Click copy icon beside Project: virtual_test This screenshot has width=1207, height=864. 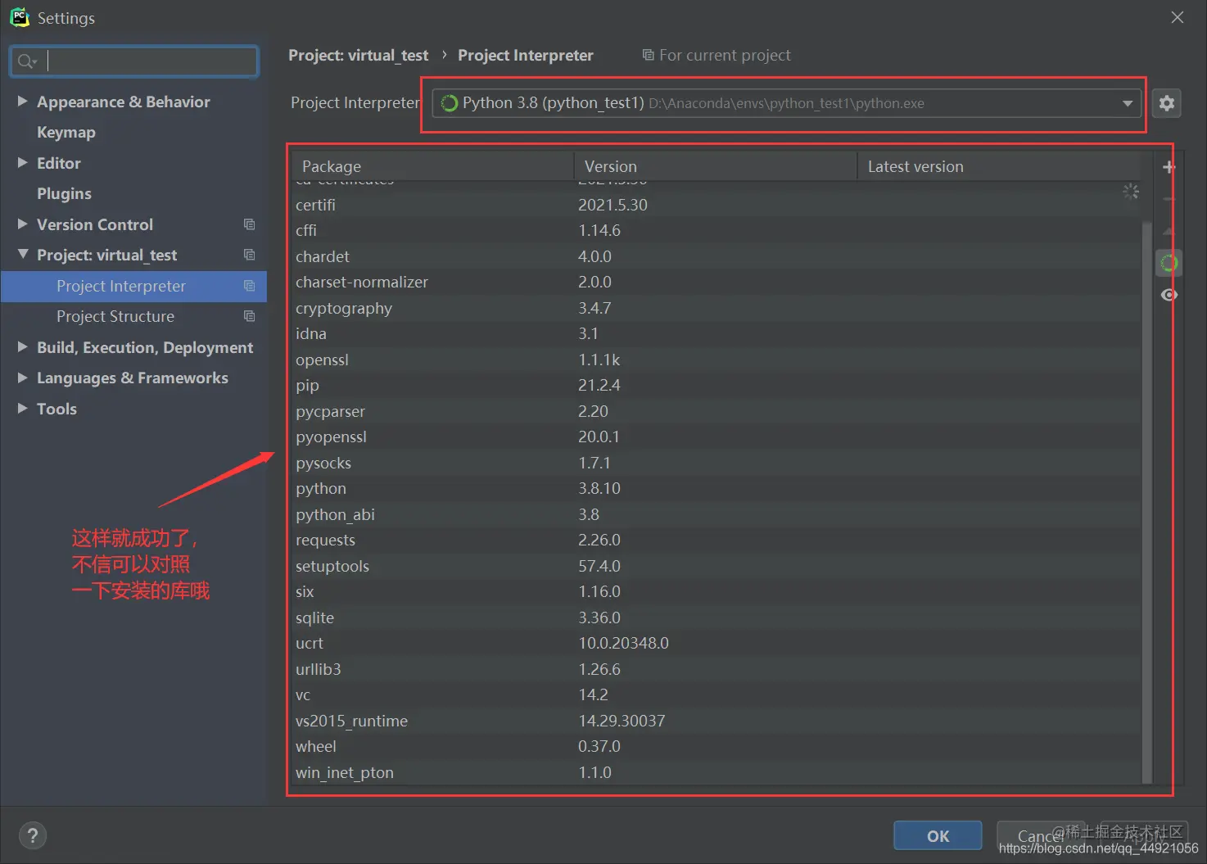(x=249, y=255)
